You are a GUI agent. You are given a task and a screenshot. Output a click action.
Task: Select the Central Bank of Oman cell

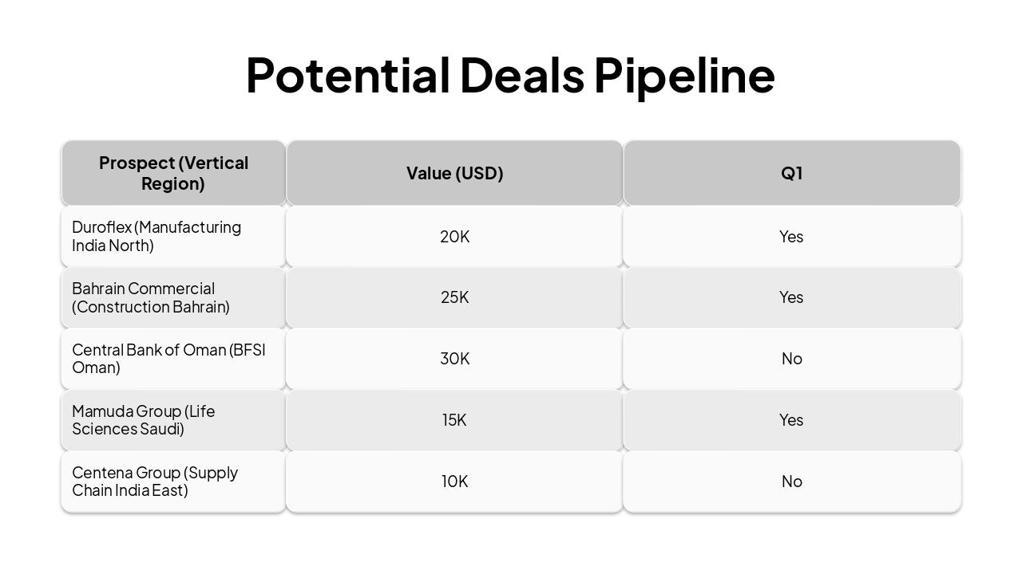pyautogui.click(x=173, y=359)
